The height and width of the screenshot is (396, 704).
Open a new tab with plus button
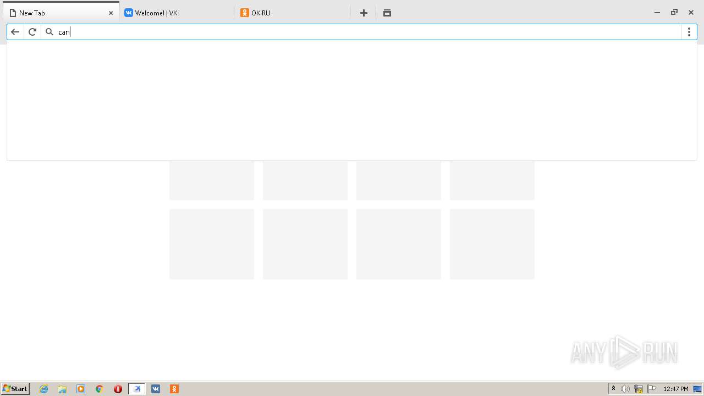(x=364, y=13)
